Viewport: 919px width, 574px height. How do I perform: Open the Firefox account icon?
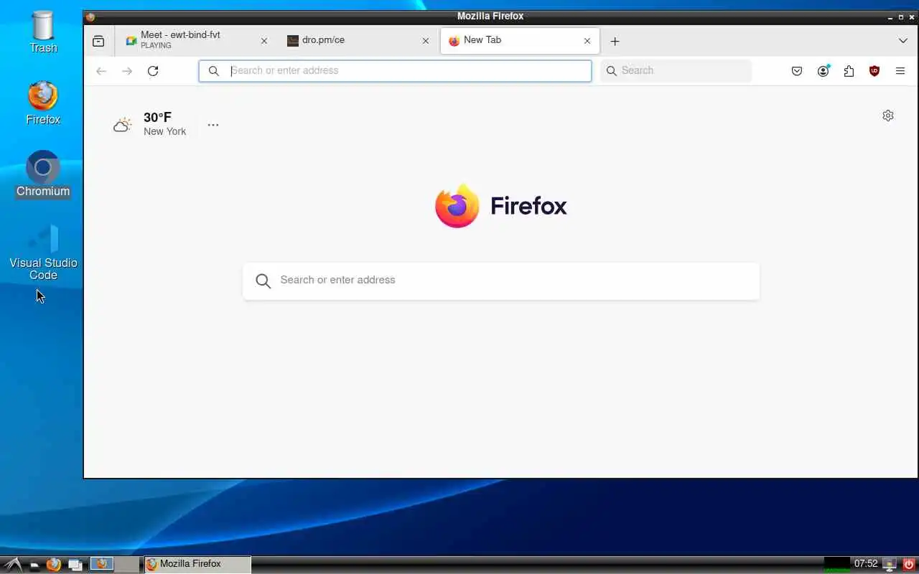click(823, 71)
